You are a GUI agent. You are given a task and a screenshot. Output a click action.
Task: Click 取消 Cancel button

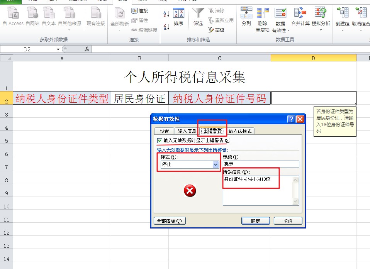(288, 221)
